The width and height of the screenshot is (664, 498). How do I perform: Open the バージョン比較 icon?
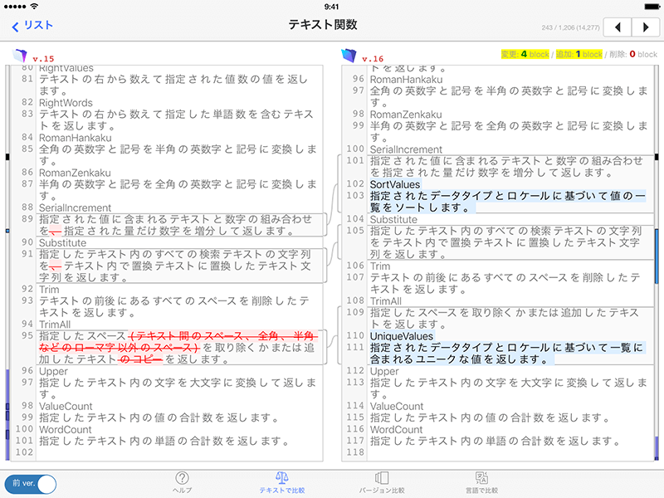click(382, 481)
